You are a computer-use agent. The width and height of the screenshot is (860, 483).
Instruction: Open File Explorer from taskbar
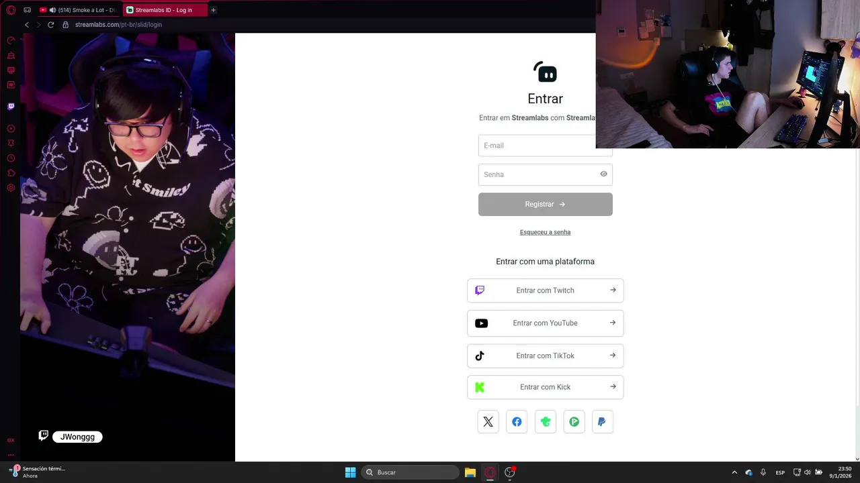point(470,472)
